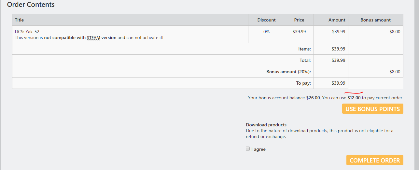
Task: Click the $26.00 bonus account balance
Action: coord(313,98)
